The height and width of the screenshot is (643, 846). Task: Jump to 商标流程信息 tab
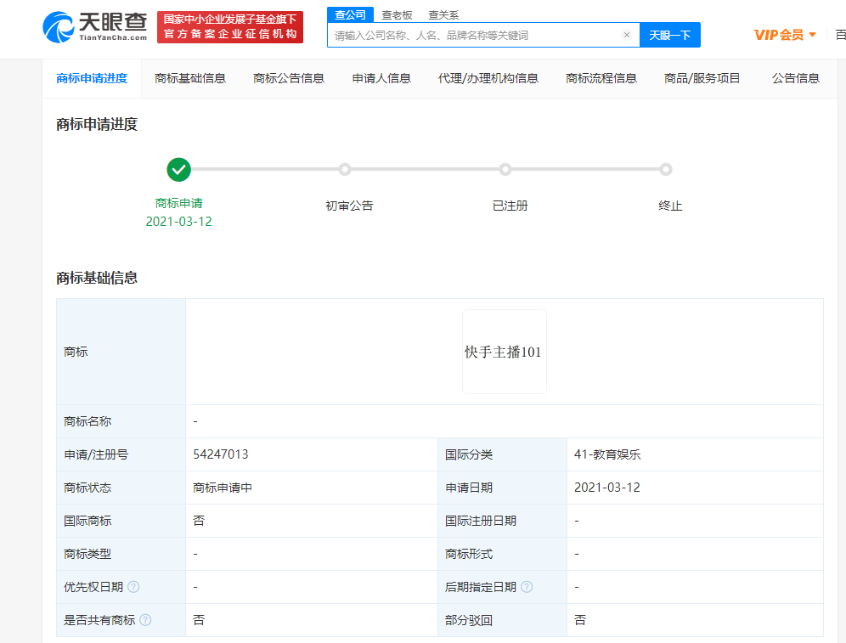(x=601, y=78)
